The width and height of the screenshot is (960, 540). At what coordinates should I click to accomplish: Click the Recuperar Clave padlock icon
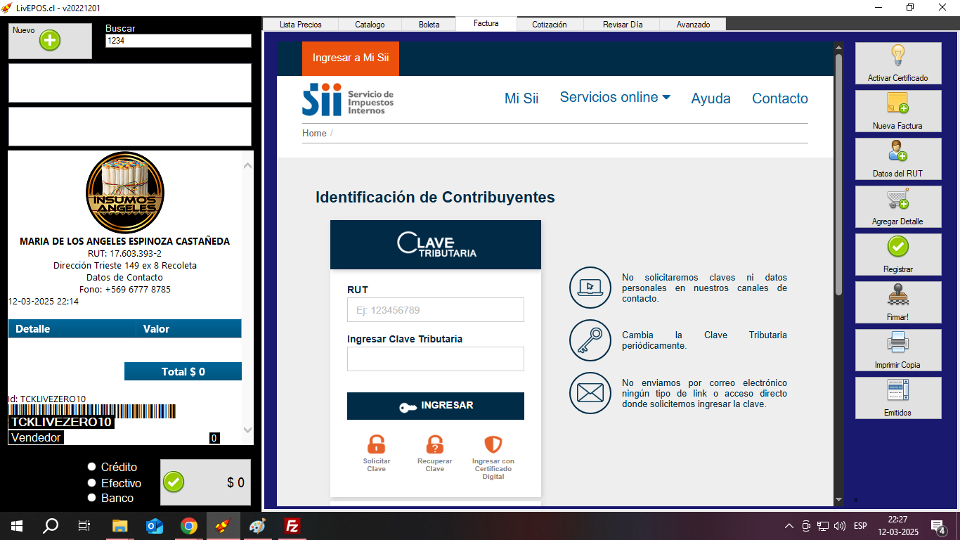(435, 444)
